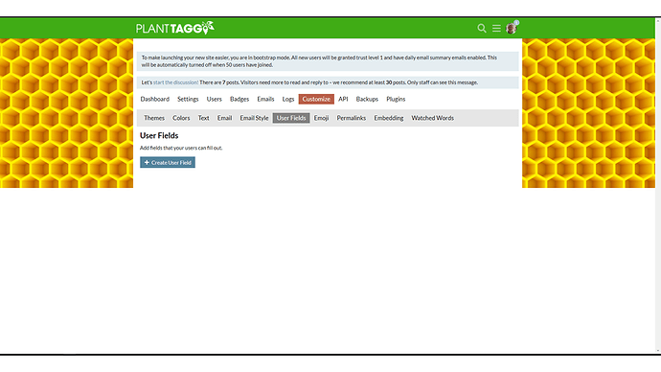Select the Customize admin tab
This screenshot has width=661, height=372.
pyautogui.click(x=316, y=99)
